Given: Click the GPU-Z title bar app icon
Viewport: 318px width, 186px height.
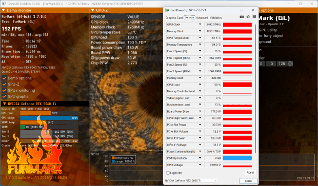Looking at the screenshot, I should (x=167, y=10).
